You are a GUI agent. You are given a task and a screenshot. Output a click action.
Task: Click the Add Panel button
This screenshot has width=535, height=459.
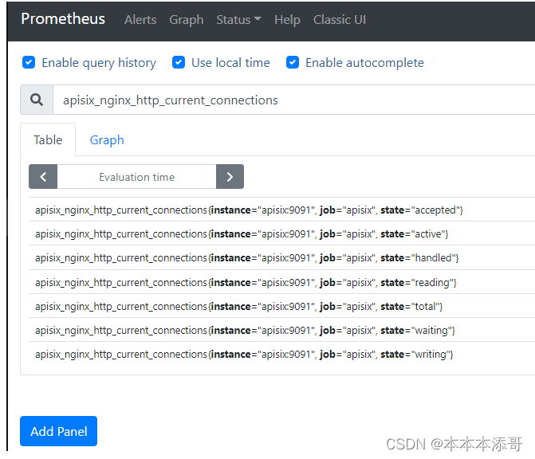click(58, 431)
